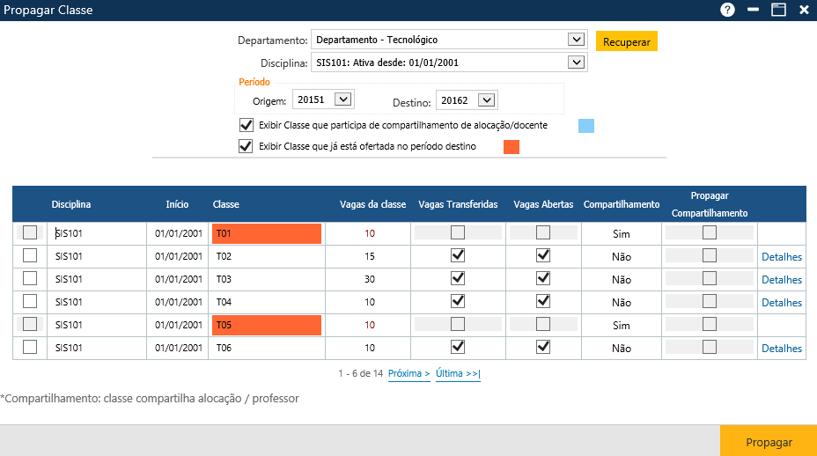Viewport: 817px width, 456px height.
Task: Select the row checkbox for class T02
Action: [30, 255]
